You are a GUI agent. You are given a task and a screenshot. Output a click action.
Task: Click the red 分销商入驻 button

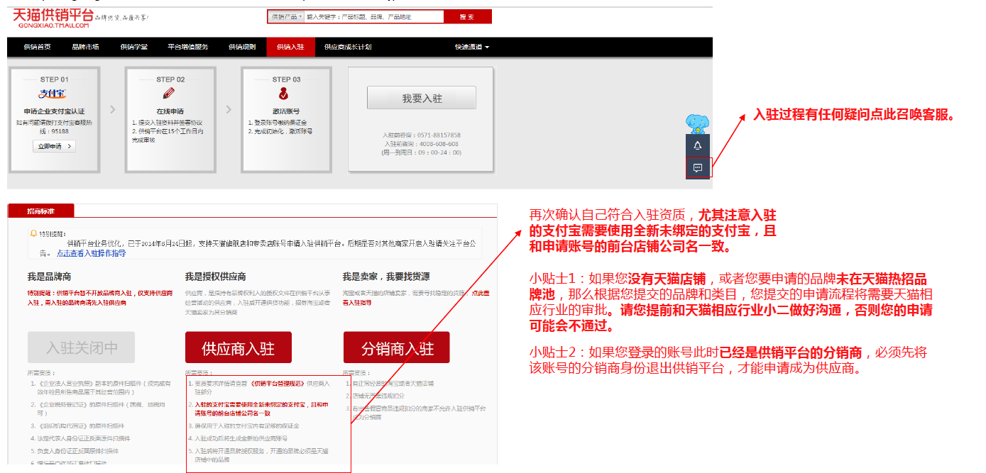coord(398,348)
